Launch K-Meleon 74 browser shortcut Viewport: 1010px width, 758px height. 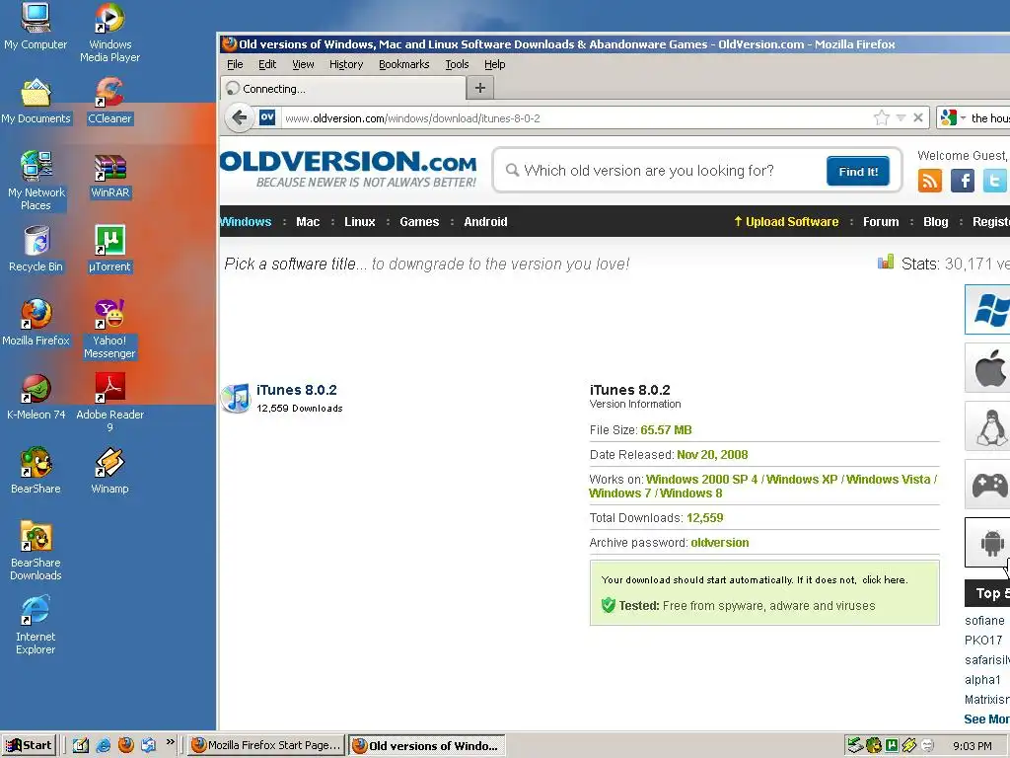pos(36,397)
